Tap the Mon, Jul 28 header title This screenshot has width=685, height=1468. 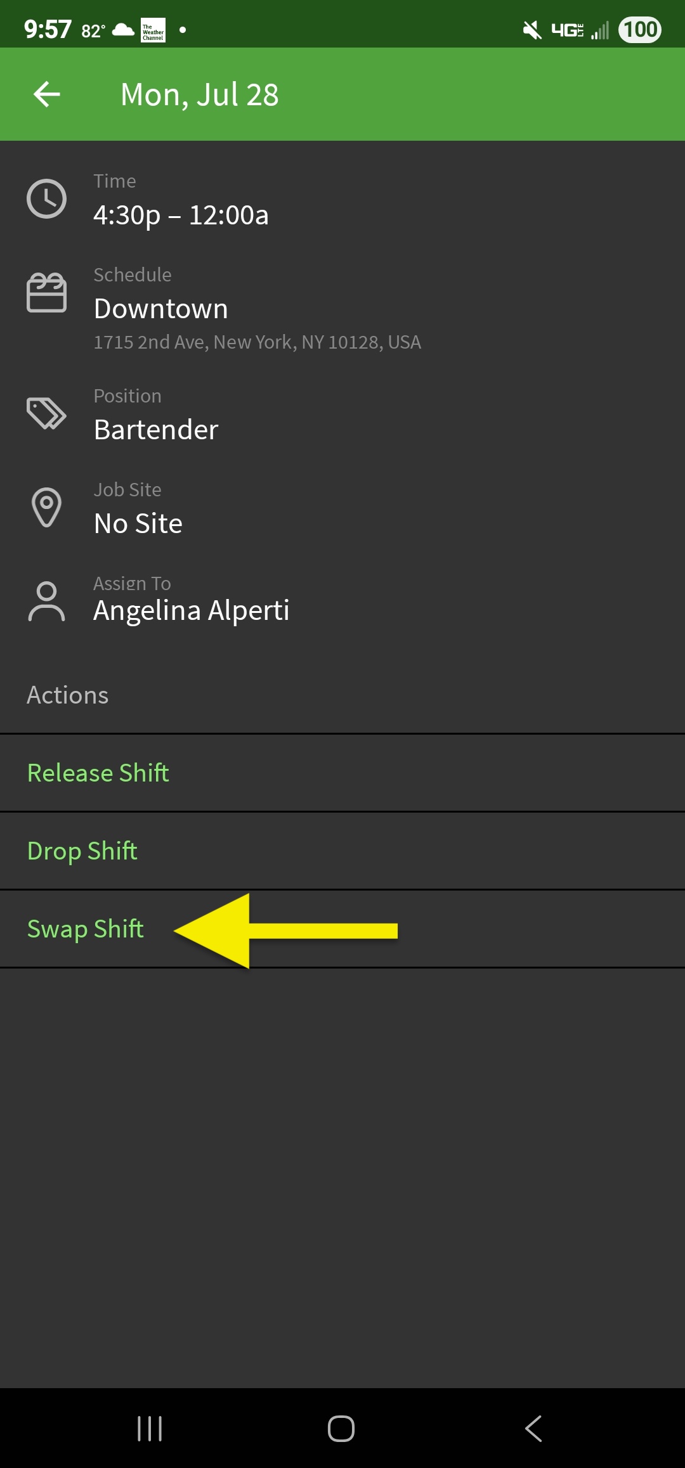coord(199,94)
